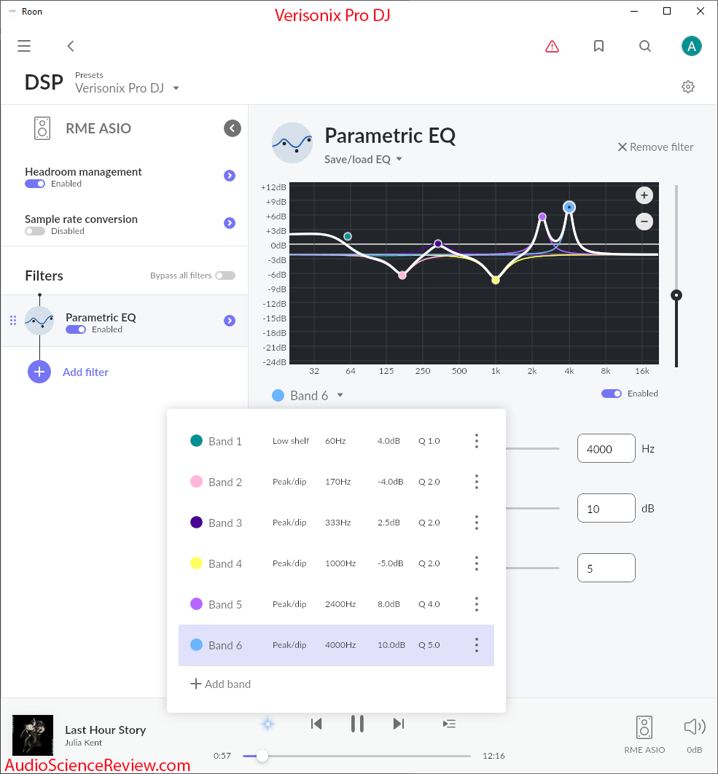Click the album art thumbnail
718x774 pixels.
coord(33,735)
